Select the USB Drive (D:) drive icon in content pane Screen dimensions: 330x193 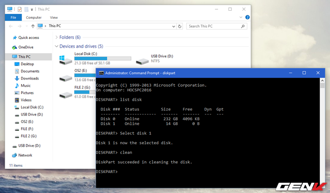point(142,61)
